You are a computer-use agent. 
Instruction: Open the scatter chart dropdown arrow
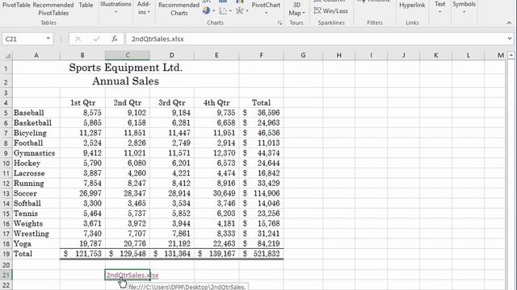coord(230,10)
